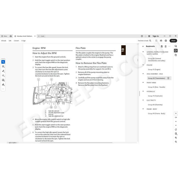Collapse the FRONT ARMS bookmark group

click(x=143, y=83)
